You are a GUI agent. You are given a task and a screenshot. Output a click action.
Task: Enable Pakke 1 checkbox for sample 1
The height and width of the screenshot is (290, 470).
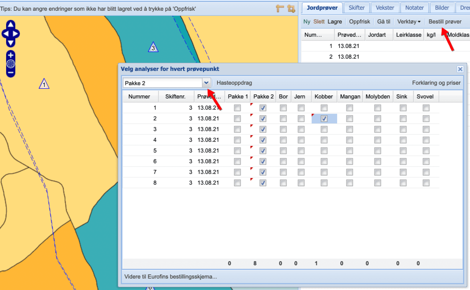pyautogui.click(x=237, y=108)
